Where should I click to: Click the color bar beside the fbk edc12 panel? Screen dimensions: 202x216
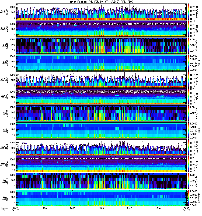coord(189,181)
